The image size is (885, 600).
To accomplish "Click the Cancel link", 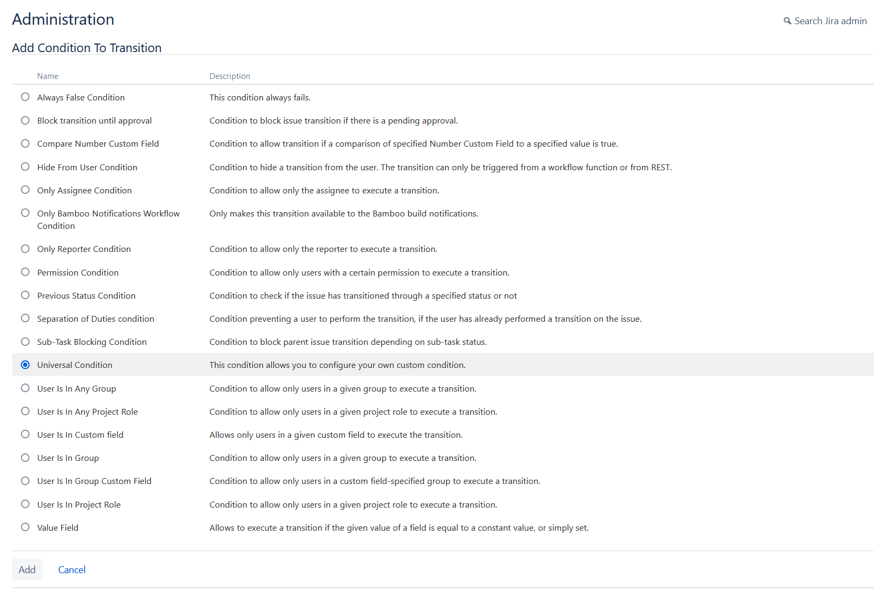I will [72, 570].
